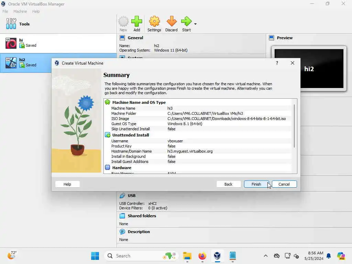Click the question mark help icon in dialog title
This screenshot has height=264, width=352.
pos(277,63)
